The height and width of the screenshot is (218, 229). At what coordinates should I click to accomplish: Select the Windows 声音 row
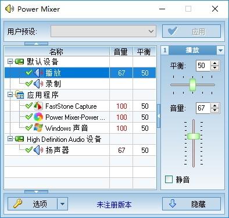pyautogui.click(x=80, y=128)
